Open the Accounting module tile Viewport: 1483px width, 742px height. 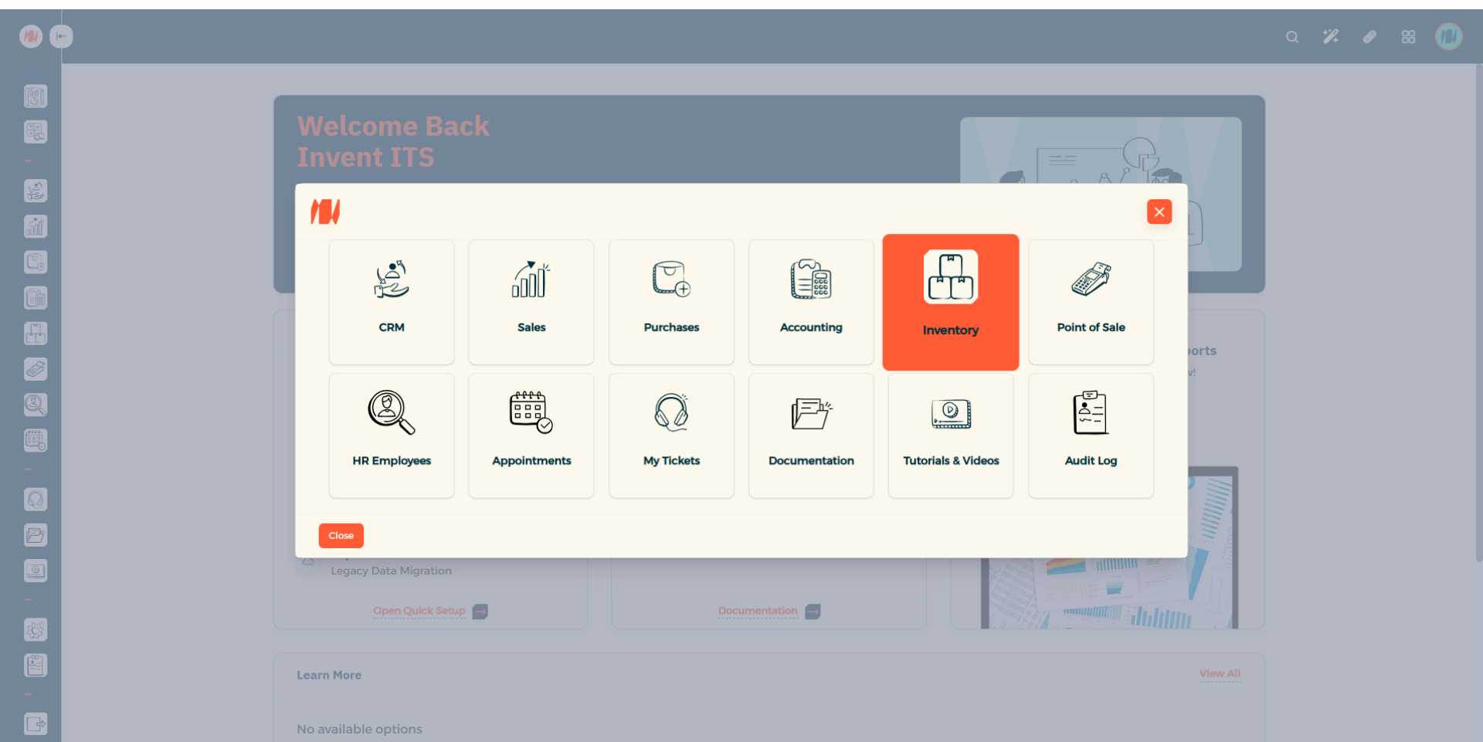(x=811, y=302)
